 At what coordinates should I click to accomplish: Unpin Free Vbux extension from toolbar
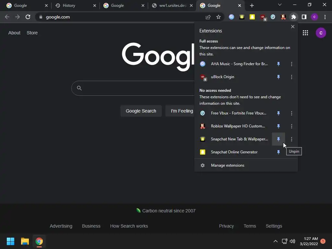279,113
